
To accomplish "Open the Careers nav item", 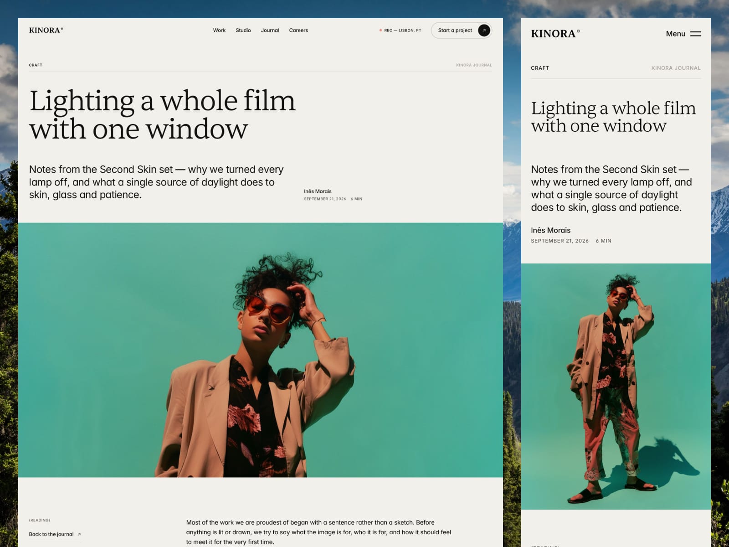I will pyautogui.click(x=298, y=30).
